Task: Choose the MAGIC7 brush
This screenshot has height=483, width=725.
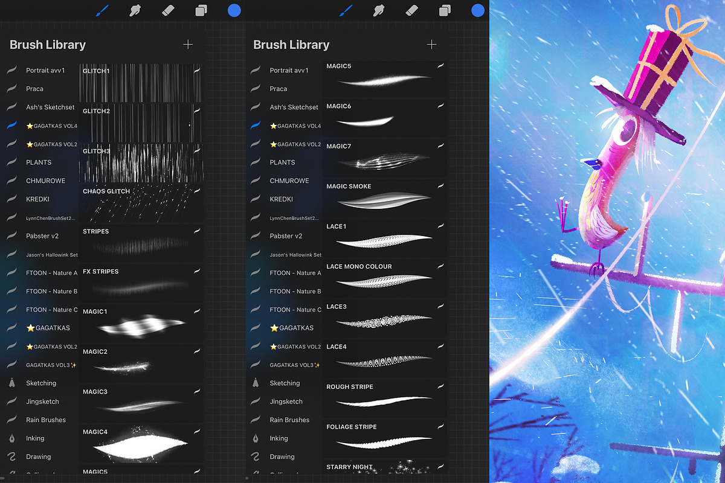Action: click(385, 158)
